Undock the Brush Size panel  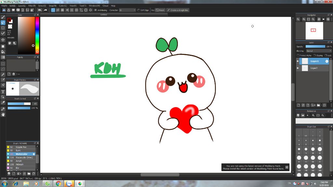(x=328, y=127)
